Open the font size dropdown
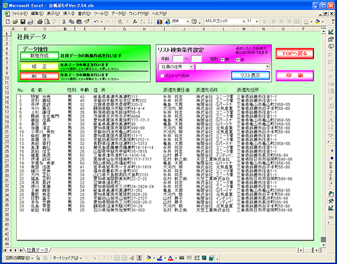The width and height of the screenshot is (337, 264). 257,22
